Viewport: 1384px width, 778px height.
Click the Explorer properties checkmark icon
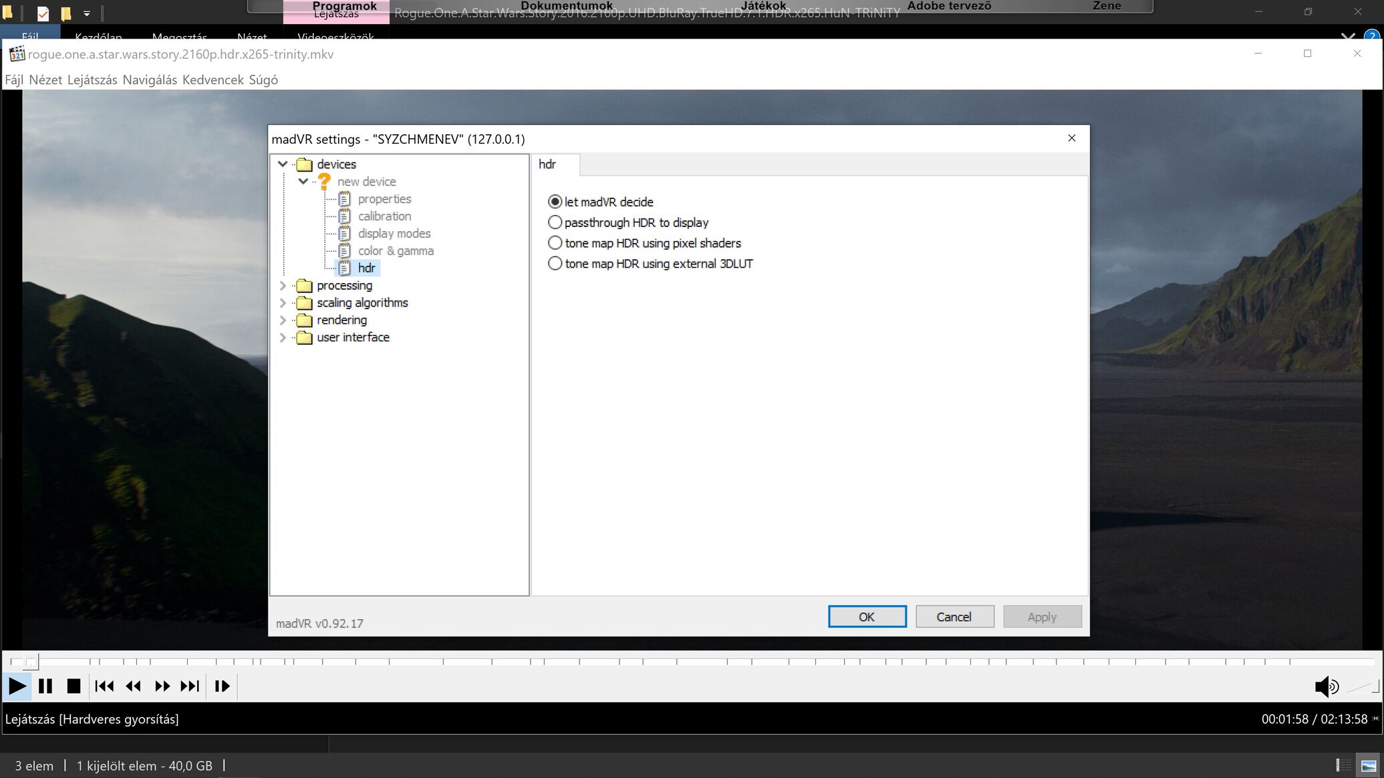[42, 13]
